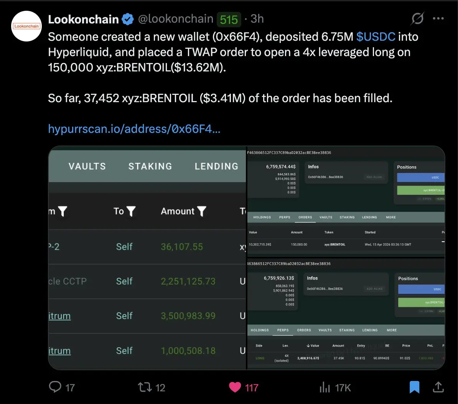Click the repost arrows icon

coord(145,387)
